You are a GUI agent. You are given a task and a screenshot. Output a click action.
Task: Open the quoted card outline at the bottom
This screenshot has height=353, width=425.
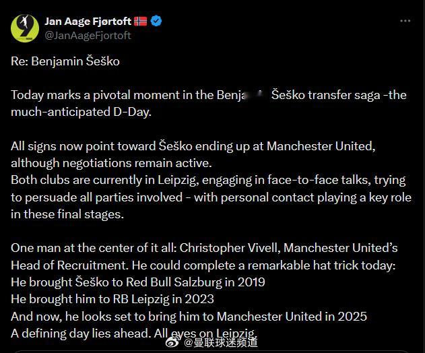(x=211, y=352)
